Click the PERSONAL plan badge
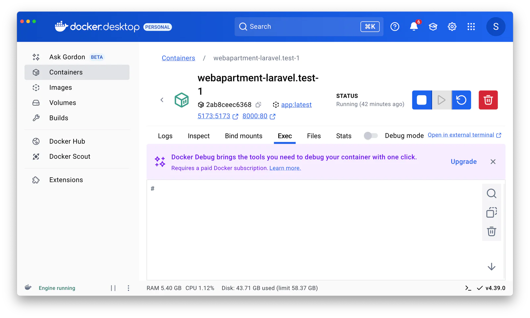The height and width of the screenshot is (318, 530). [158, 27]
